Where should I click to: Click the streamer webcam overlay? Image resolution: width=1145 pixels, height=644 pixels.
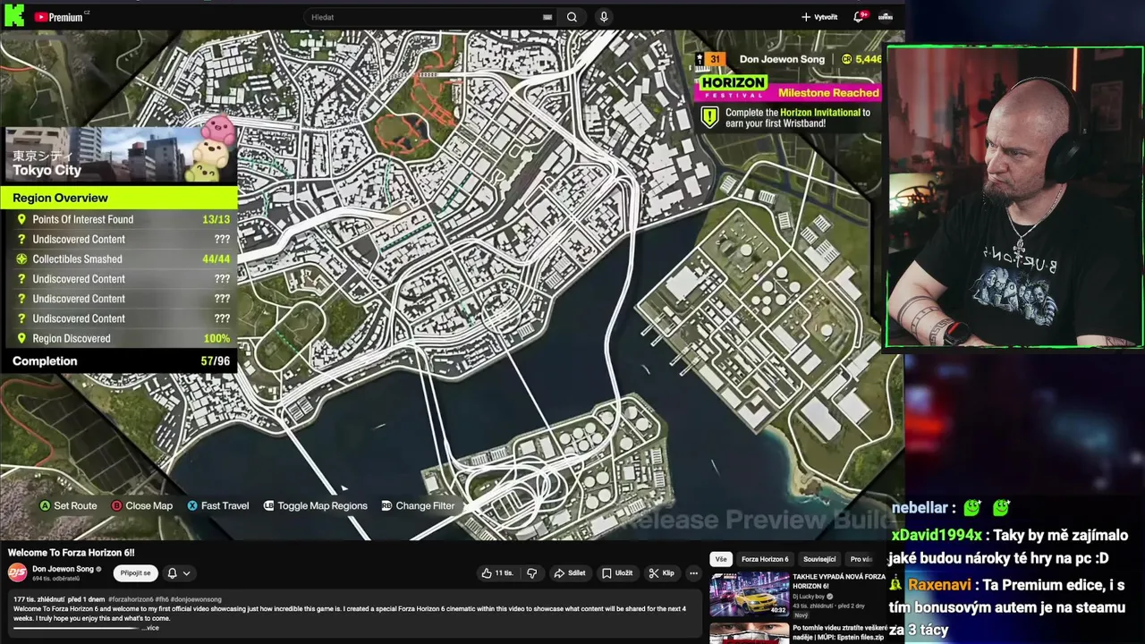click(x=1014, y=197)
